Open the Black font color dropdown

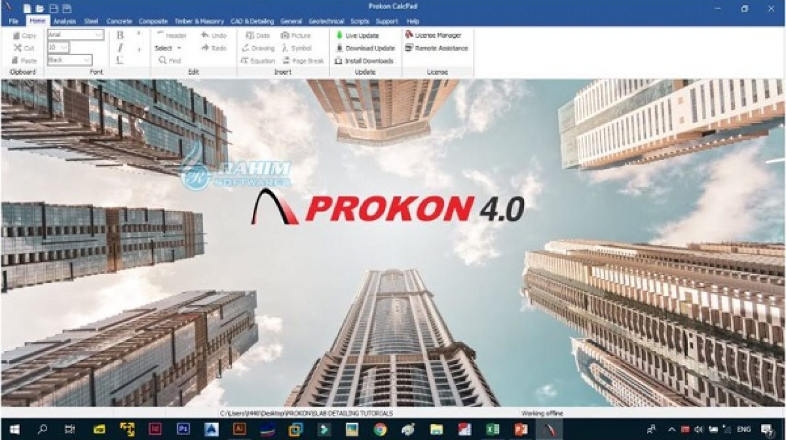click(x=86, y=60)
